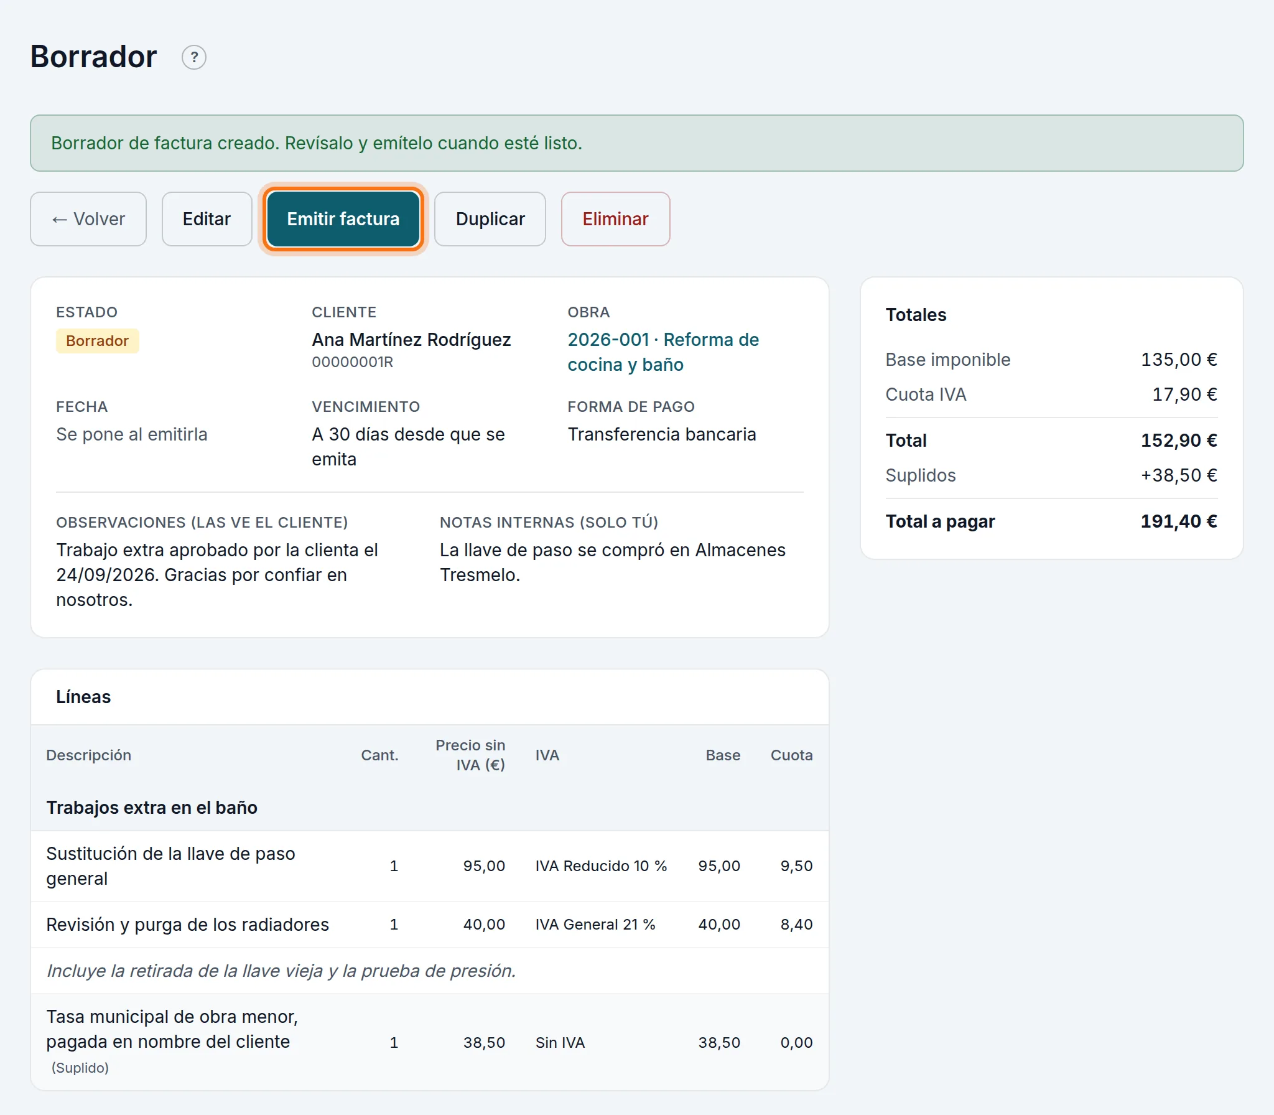Click the Borrador status badge

(x=98, y=341)
